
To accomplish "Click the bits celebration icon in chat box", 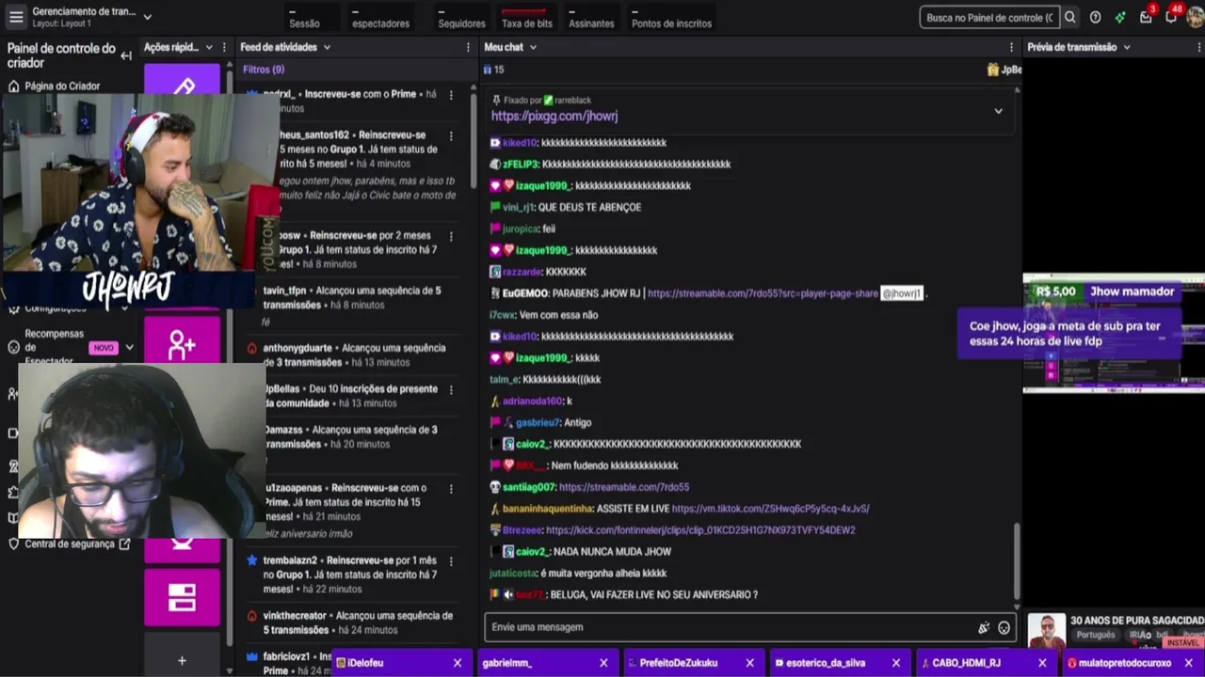I will [x=984, y=627].
